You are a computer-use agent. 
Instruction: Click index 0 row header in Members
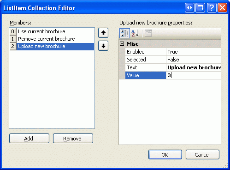click(x=13, y=31)
